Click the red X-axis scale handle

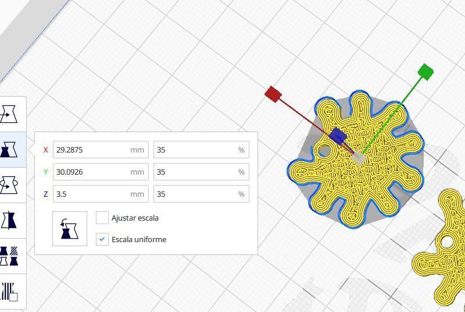point(273,94)
